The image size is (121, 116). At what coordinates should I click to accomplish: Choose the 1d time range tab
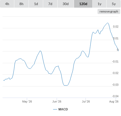pyautogui.click(x=36, y=4)
